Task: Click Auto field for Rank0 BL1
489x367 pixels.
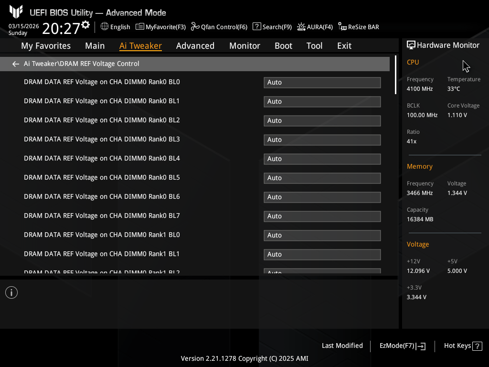Action: (322, 102)
